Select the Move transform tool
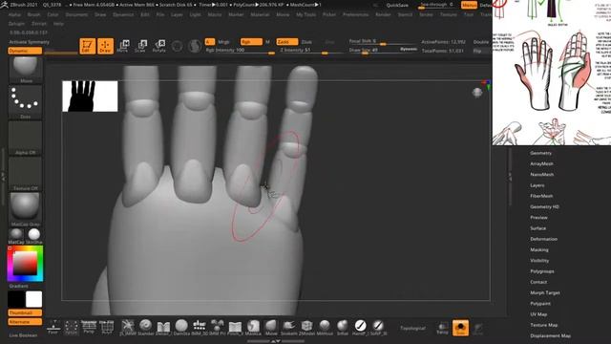 123,46
